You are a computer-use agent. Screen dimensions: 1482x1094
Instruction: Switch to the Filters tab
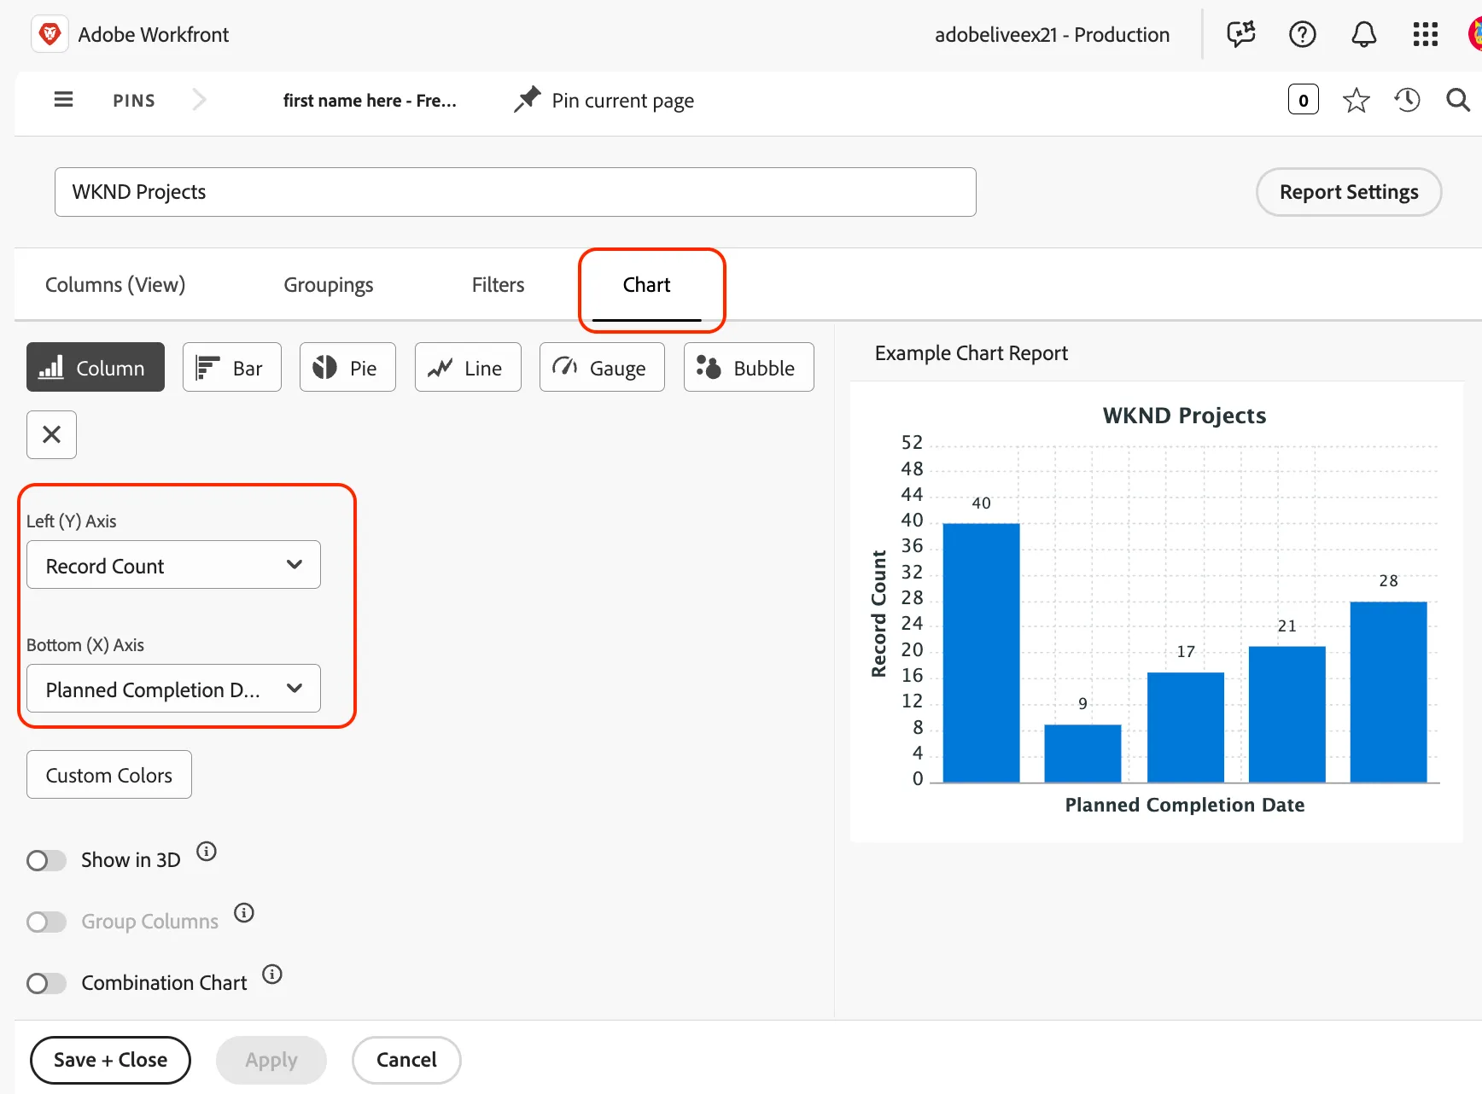499,284
